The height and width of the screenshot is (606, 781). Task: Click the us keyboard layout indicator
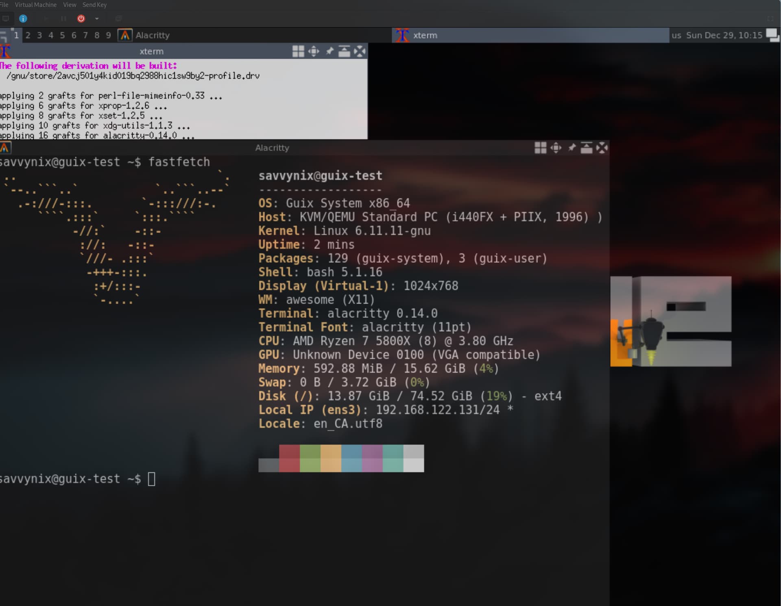676,35
